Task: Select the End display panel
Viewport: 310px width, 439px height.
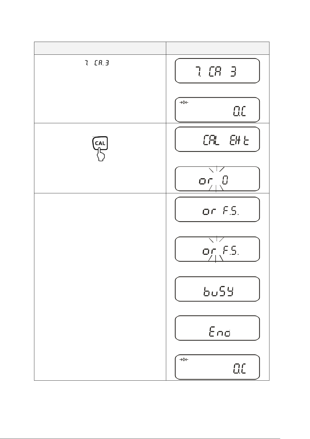Action: 217,328
